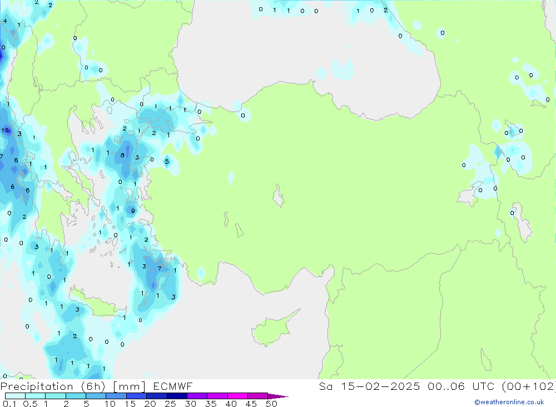
Task: Click the "[mm]" unit label
Action: point(130,386)
